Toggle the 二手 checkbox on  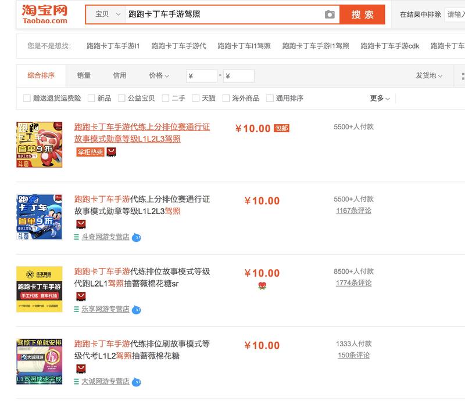coord(164,98)
